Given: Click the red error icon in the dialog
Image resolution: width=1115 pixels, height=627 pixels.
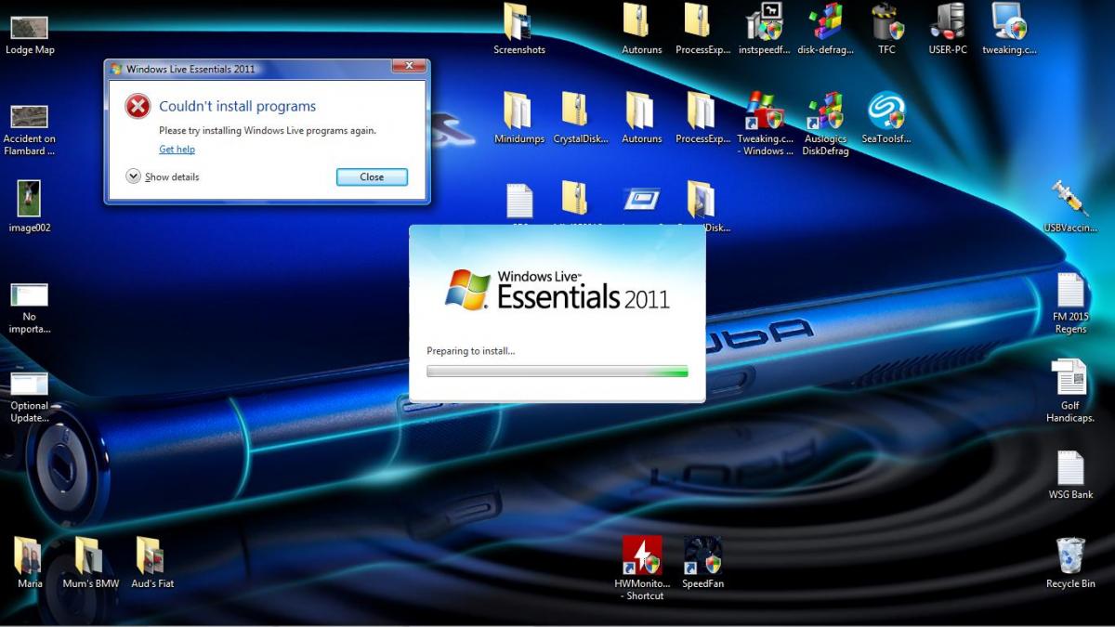Looking at the screenshot, I should (138, 106).
